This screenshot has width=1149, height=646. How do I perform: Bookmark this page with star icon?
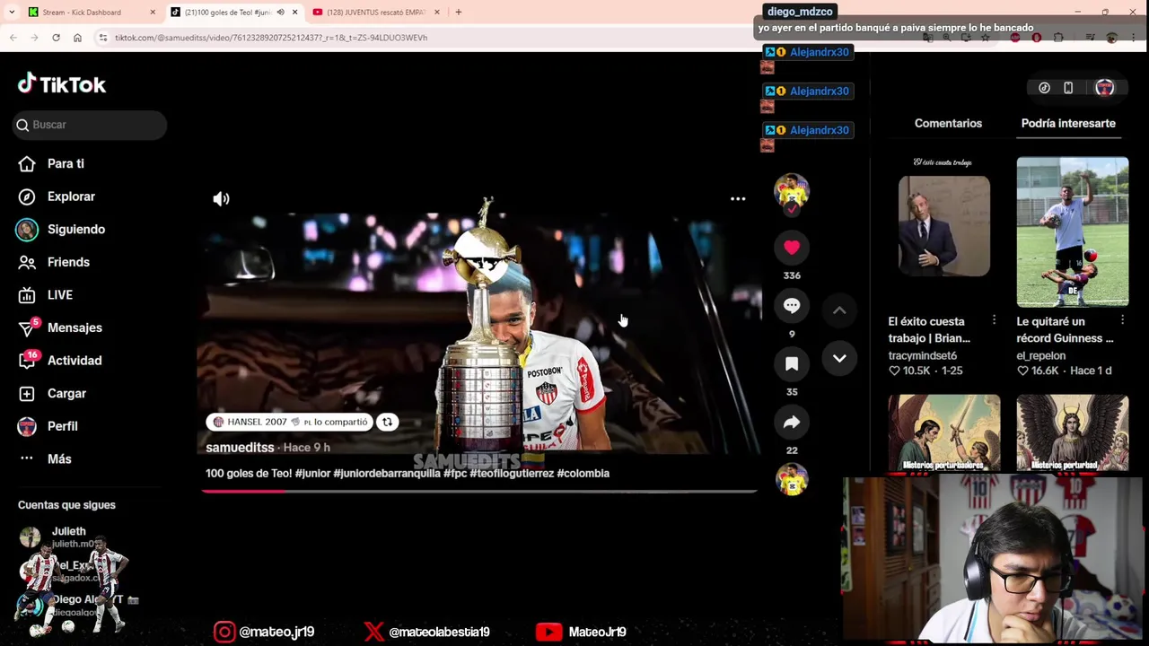[x=985, y=38]
